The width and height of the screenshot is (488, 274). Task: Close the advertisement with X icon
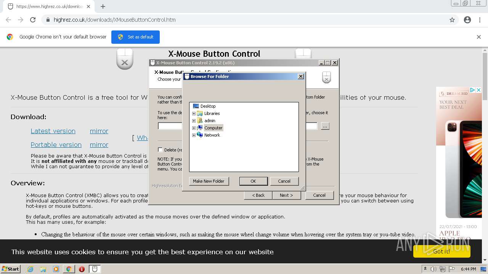479,90
